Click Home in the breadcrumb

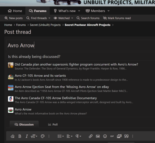point(8,25)
